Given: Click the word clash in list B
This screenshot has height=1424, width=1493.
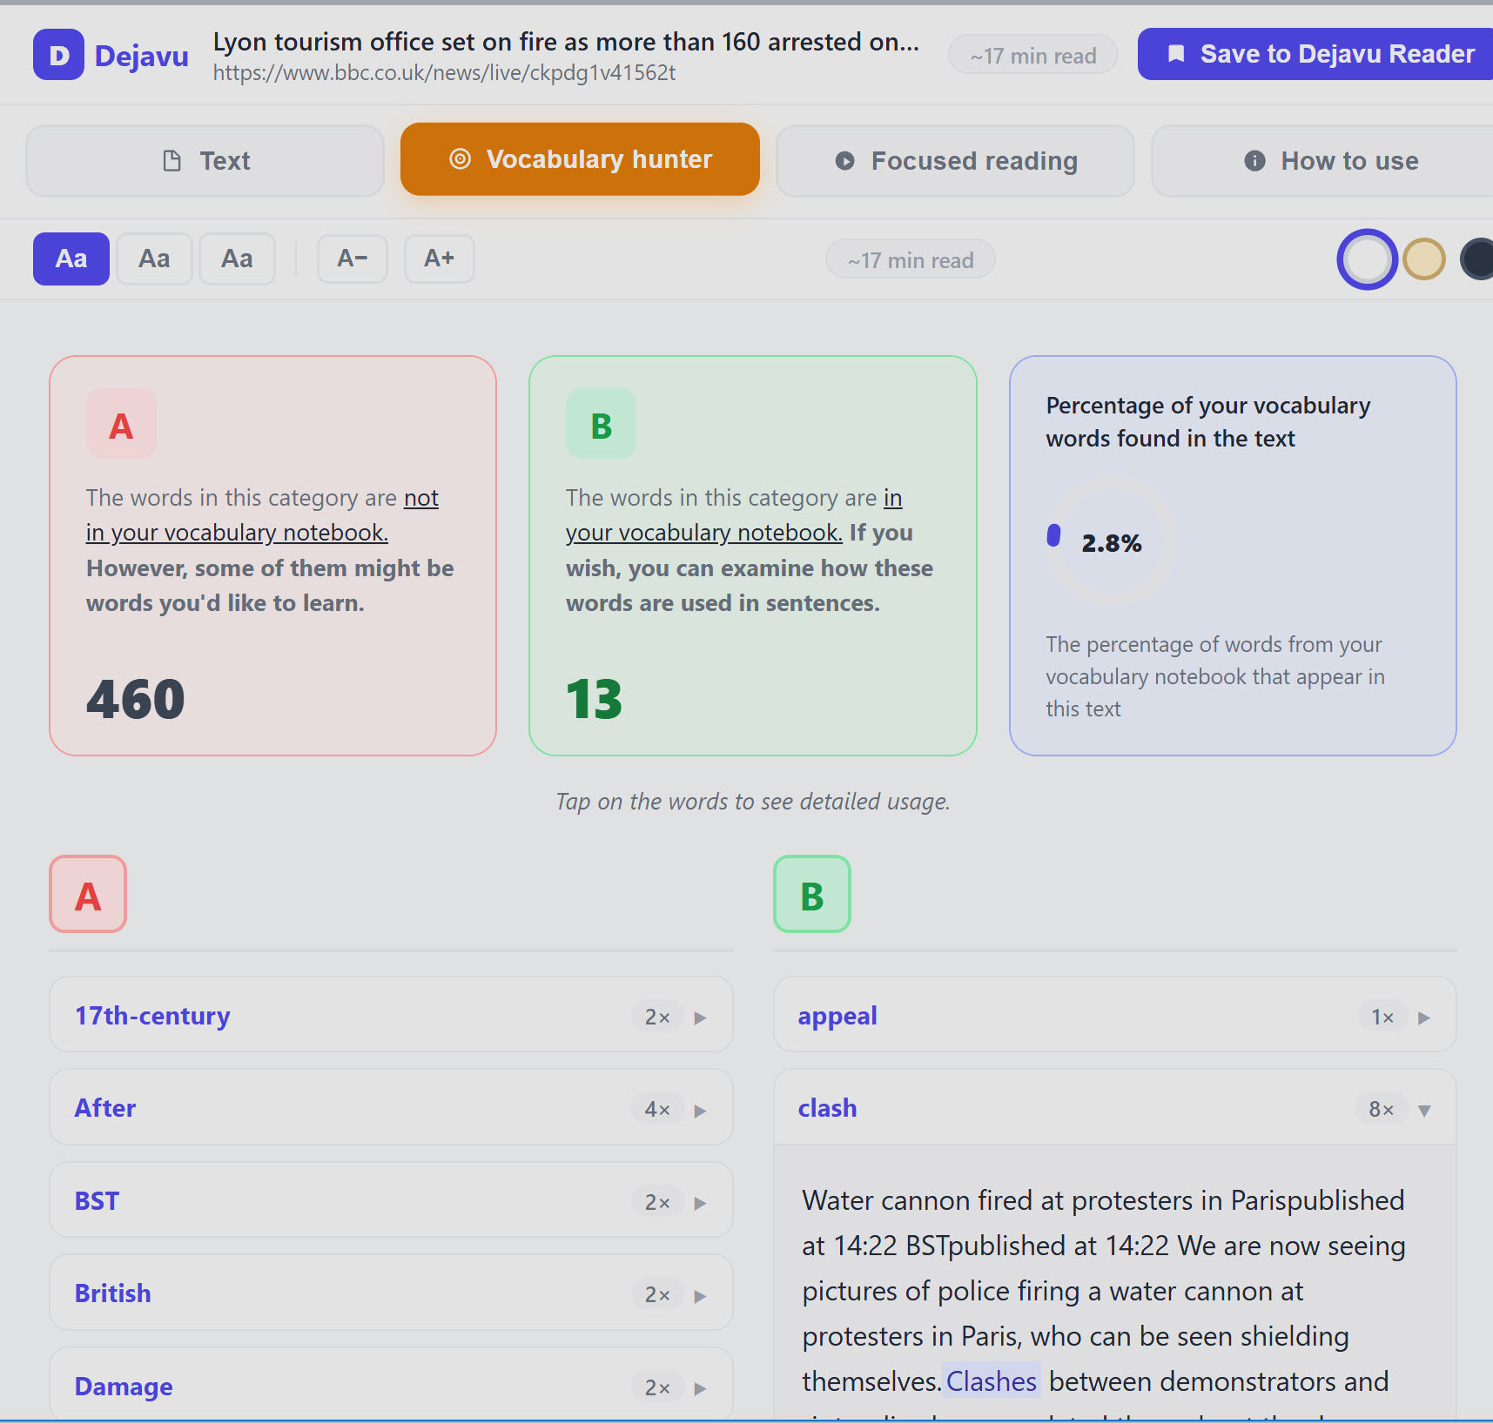Looking at the screenshot, I should point(828,1108).
